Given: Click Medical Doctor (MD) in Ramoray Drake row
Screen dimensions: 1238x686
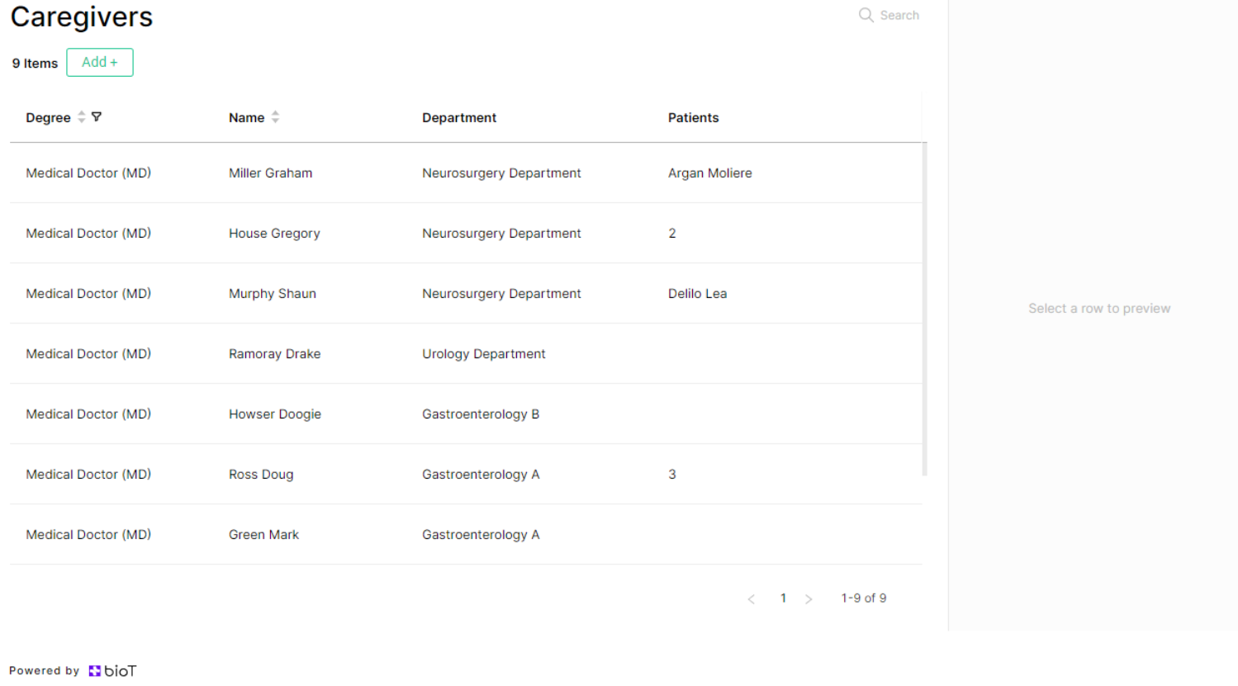Looking at the screenshot, I should click(x=88, y=354).
